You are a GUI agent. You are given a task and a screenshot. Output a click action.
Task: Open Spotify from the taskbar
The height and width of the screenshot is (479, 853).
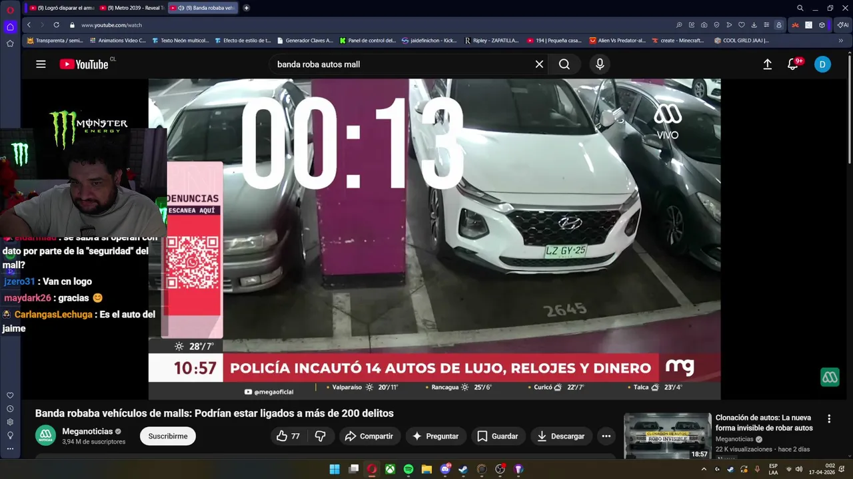pyautogui.click(x=409, y=469)
